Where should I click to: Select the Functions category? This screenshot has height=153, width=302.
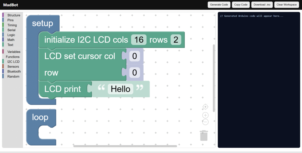pos(13,57)
